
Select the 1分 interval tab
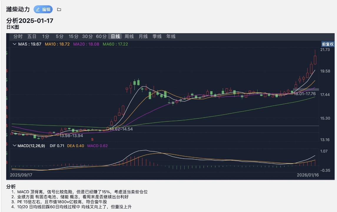click(x=46, y=36)
